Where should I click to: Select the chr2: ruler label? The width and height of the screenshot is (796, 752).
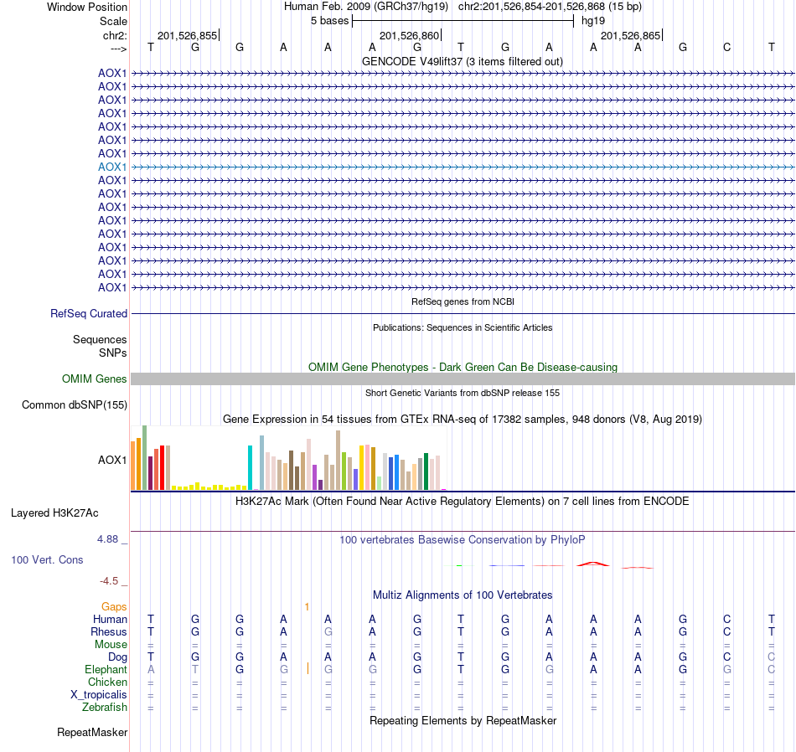pos(115,35)
